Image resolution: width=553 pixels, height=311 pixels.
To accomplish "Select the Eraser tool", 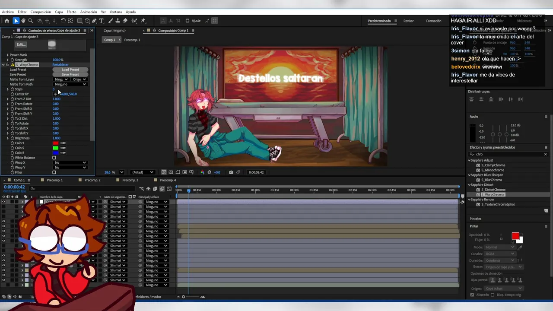I will 125,21.
